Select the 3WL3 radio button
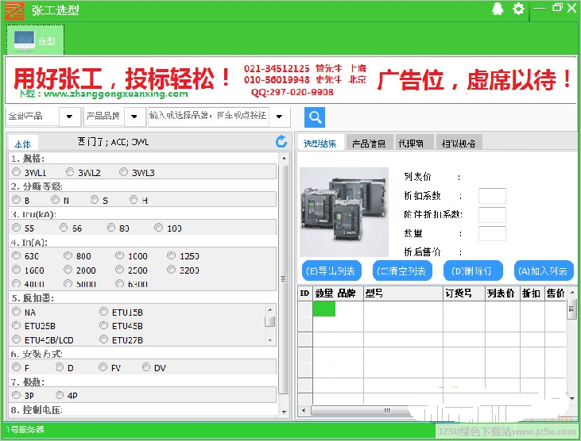The width and height of the screenshot is (581, 441). coord(123,172)
